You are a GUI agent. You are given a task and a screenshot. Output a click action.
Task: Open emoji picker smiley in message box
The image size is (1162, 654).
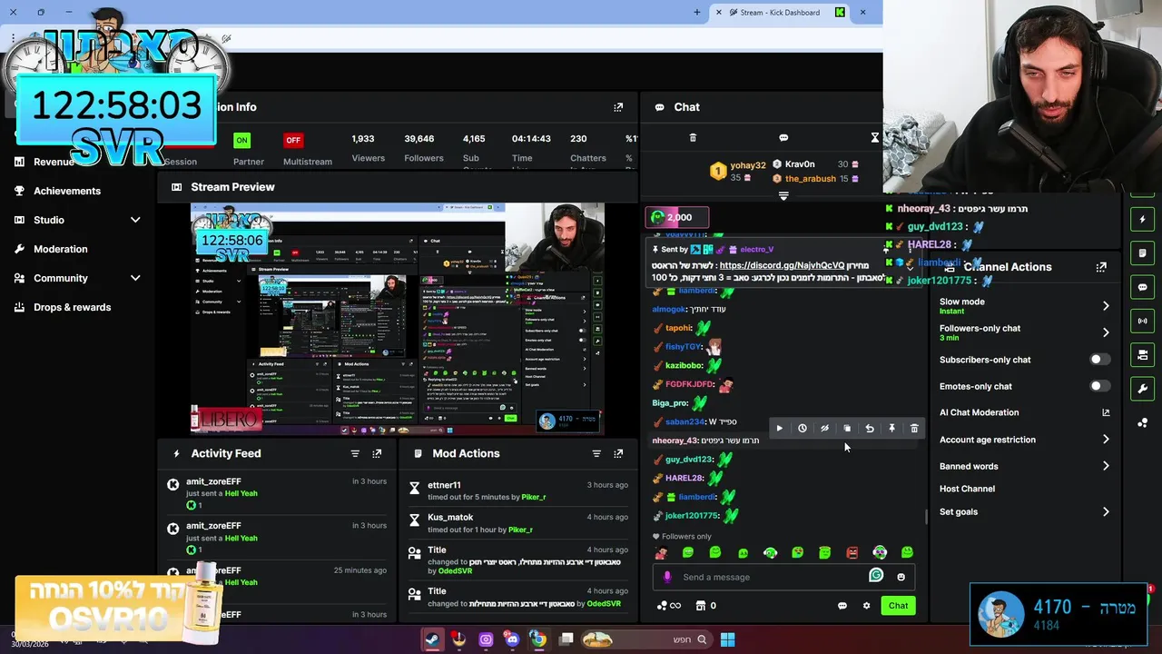click(901, 577)
